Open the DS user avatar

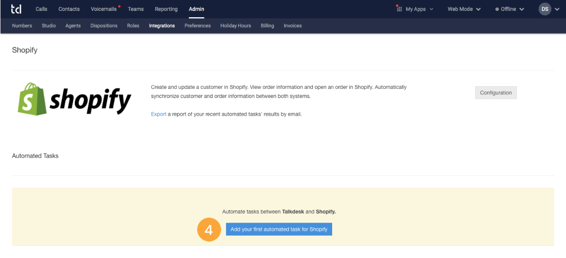[545, 9]
